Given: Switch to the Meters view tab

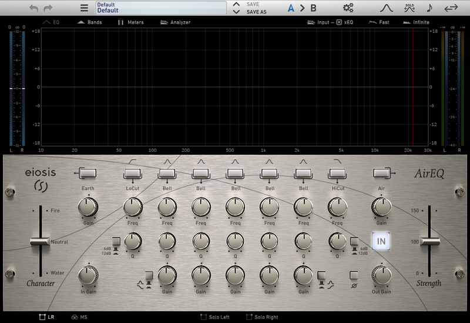Looking at the screenshot, I should coord(130,22).
